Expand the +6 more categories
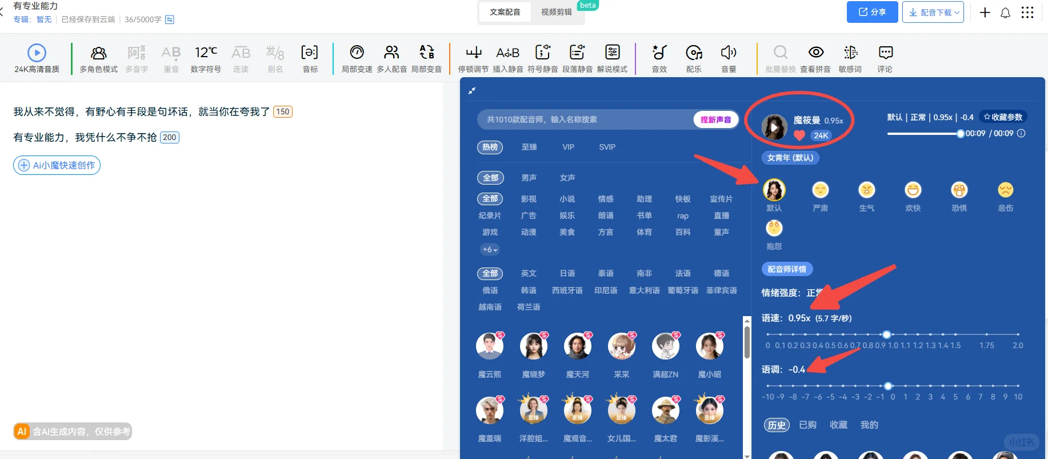This screenshot has width=1048, height=459. coord(490,250)
